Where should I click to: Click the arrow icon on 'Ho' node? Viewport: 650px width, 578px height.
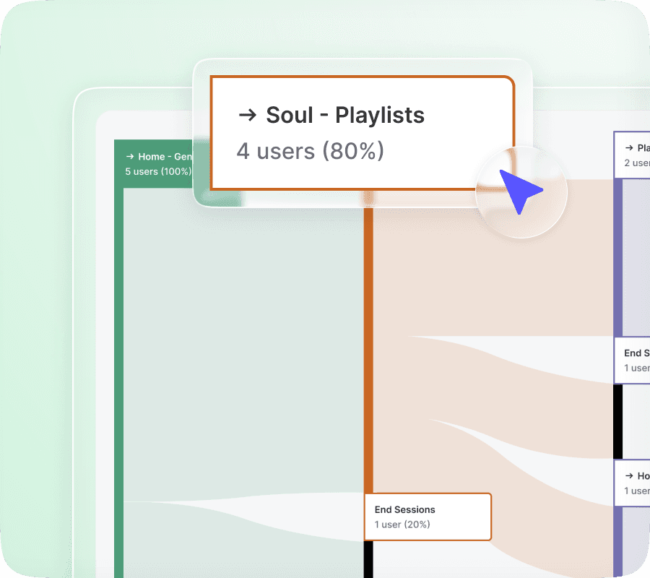pos(629,475)
